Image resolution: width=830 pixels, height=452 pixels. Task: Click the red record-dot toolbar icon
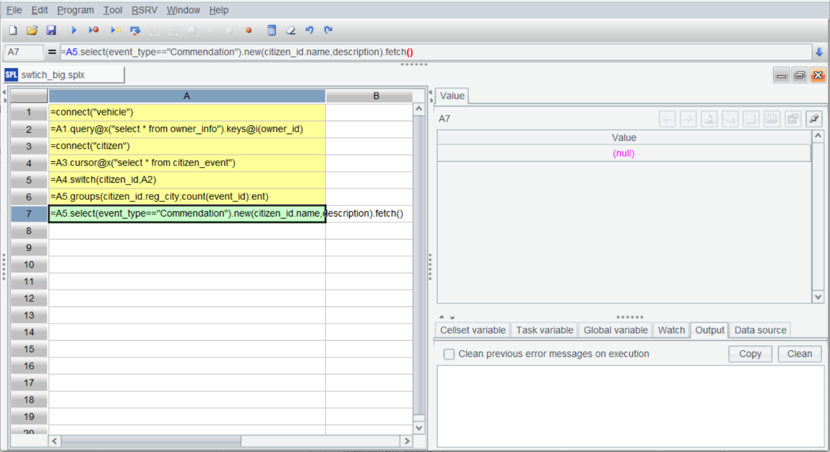(248, 30)
